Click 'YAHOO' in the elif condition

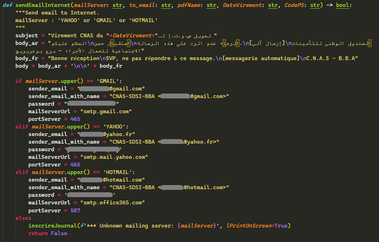(114, 127)
